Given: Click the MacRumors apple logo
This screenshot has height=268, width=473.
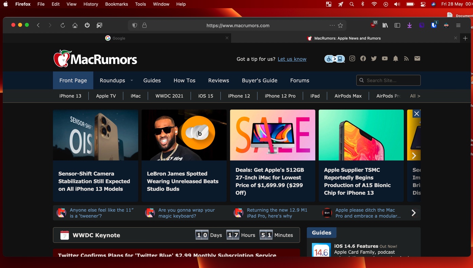Looking at the screenshot, I should click(x=62, y=59).
